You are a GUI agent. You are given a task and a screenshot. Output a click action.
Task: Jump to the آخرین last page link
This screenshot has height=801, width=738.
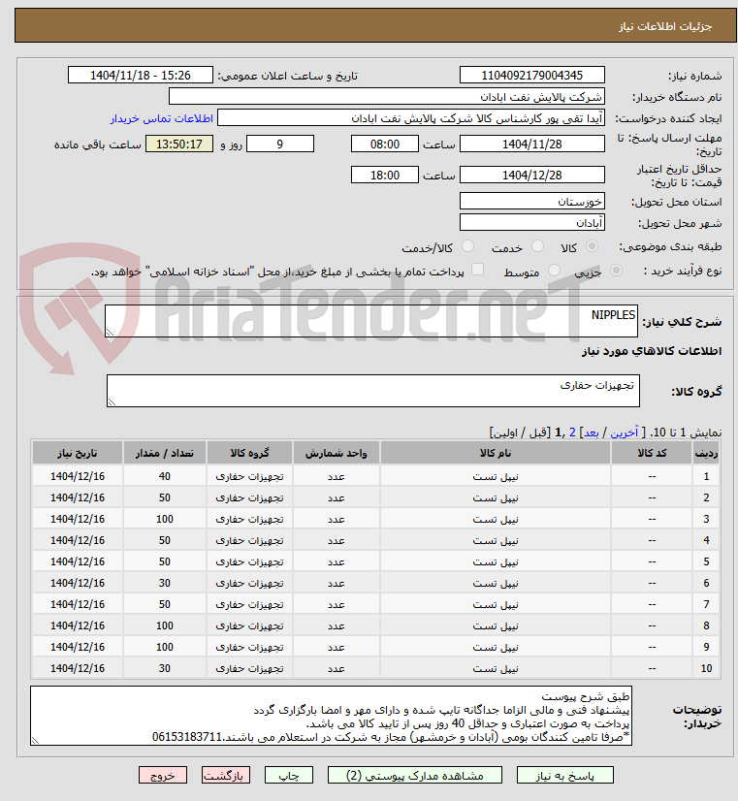(625, 433)
